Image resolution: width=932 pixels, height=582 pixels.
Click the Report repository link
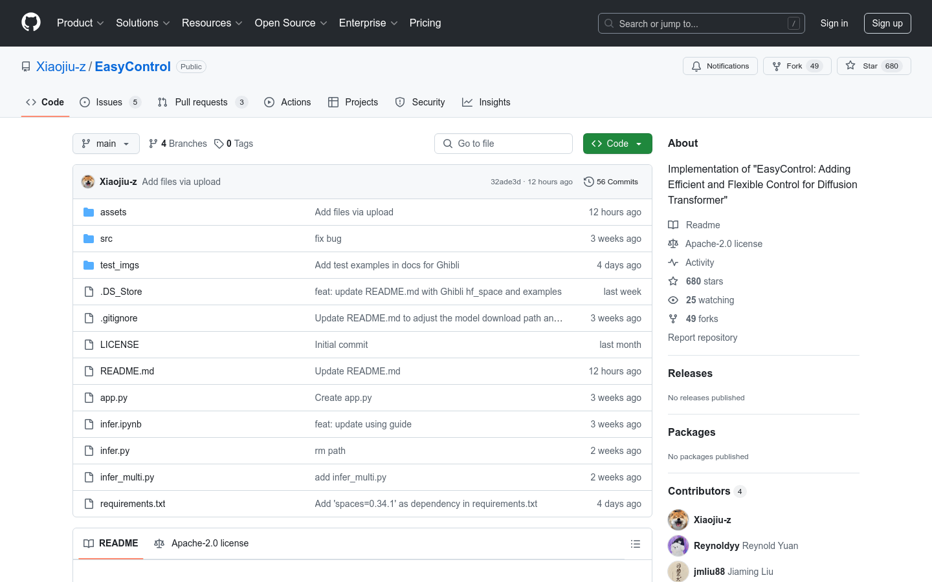702,338
